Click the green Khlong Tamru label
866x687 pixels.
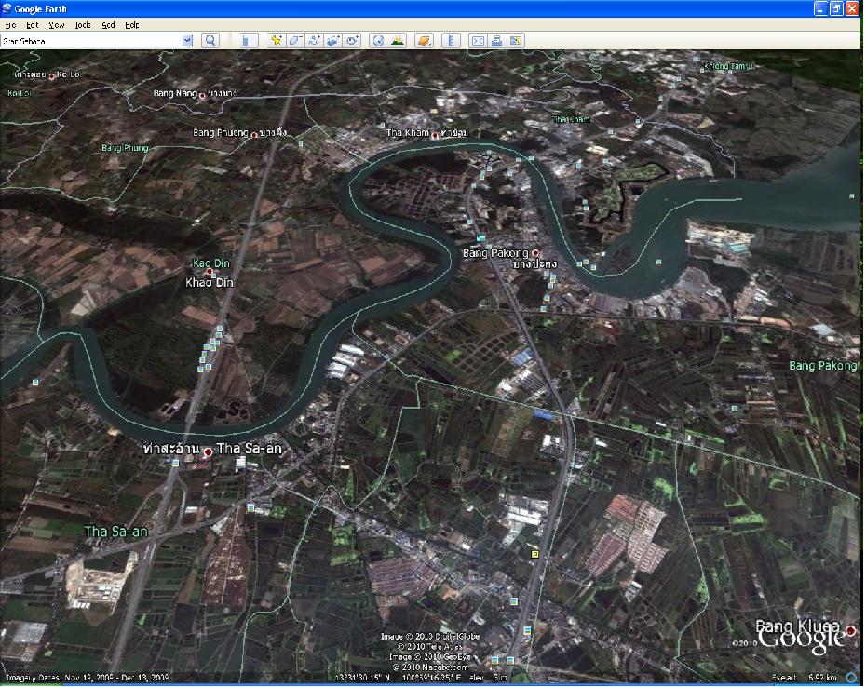point(728,66)
